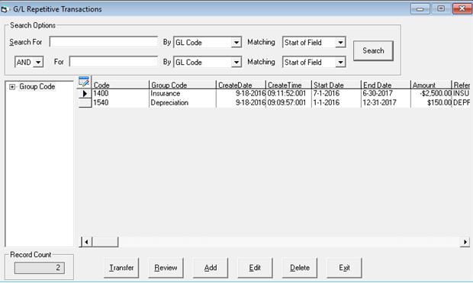Click the Start Date column header
Image resolution: width=473 pixels, height=283 pixels.
click(336, 85)
